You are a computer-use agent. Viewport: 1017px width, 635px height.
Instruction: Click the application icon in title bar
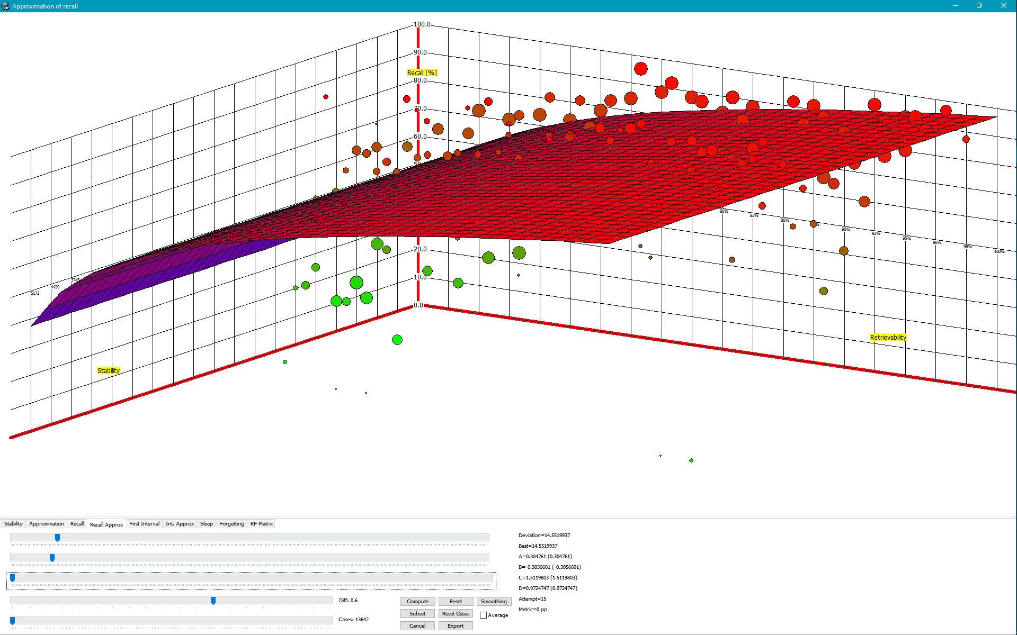tap(5, 6)
